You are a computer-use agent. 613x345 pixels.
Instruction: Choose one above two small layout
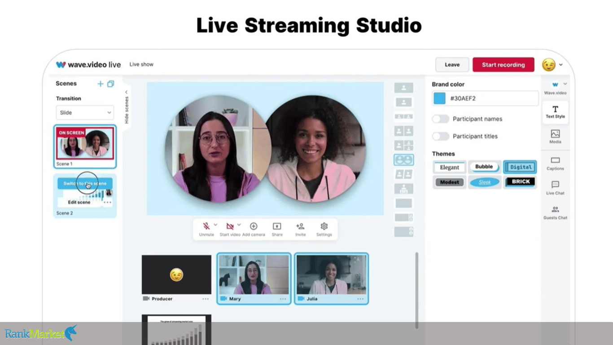click(404, 188)
